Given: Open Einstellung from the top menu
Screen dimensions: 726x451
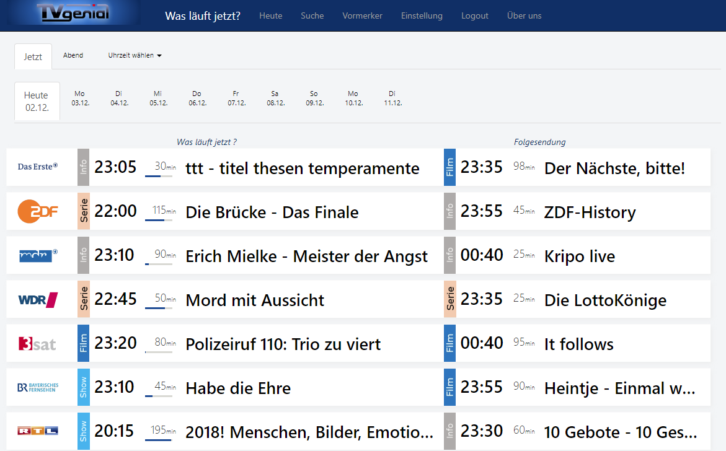Looking at the screenshot, I should pyautogui.click(x=422, y=15).
